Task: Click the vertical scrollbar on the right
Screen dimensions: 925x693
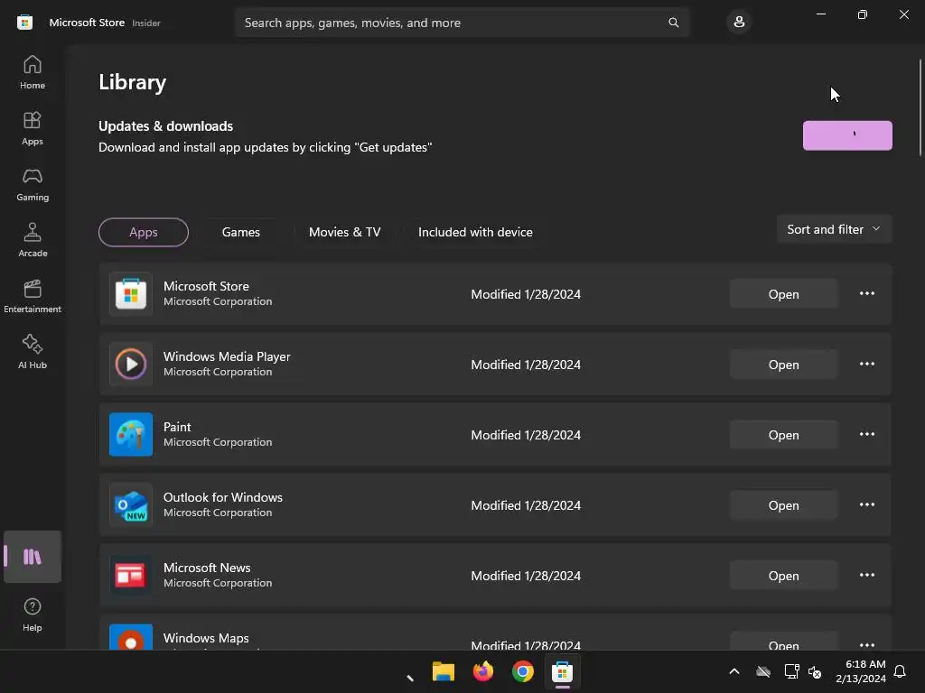Action: pyautogui.click(x=920, y=108)
